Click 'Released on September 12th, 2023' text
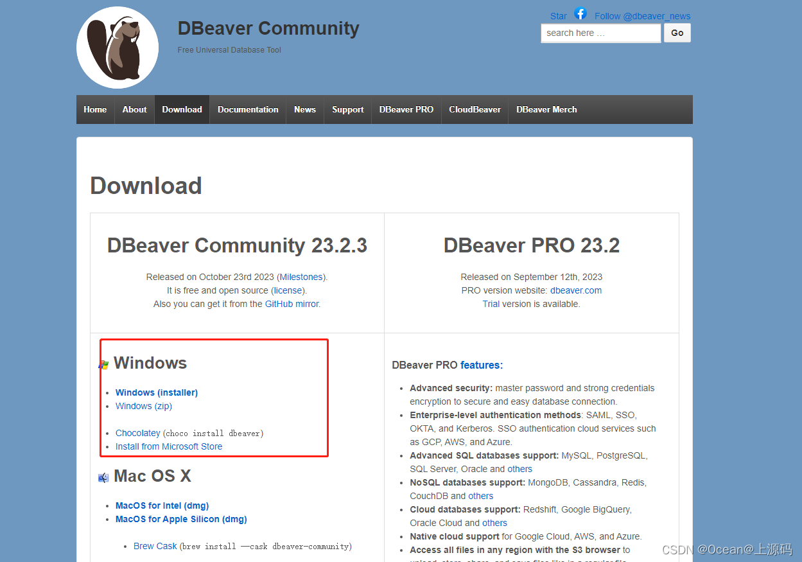The image size is (802, 562). (532, 277)
